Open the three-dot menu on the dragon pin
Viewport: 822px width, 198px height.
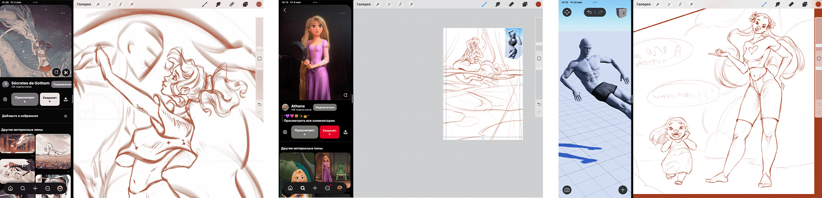coord(63,13)
